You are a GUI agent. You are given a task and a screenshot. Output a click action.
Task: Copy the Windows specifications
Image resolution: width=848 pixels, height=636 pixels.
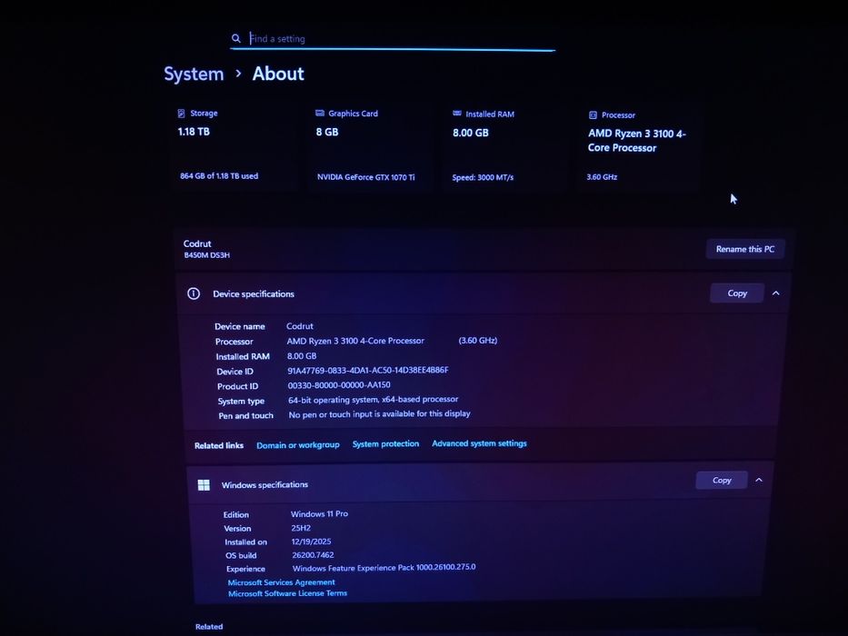pos(722,481)
